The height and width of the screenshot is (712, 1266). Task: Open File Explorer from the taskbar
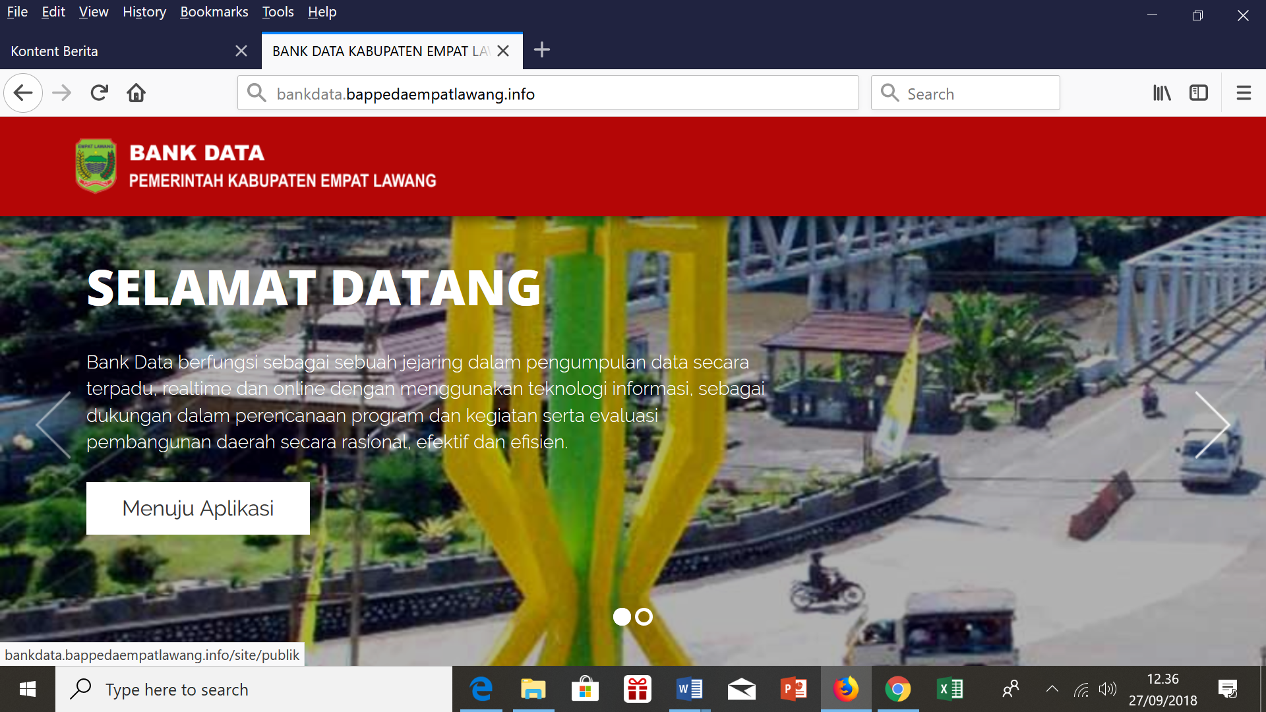click(x=533, y=690)
